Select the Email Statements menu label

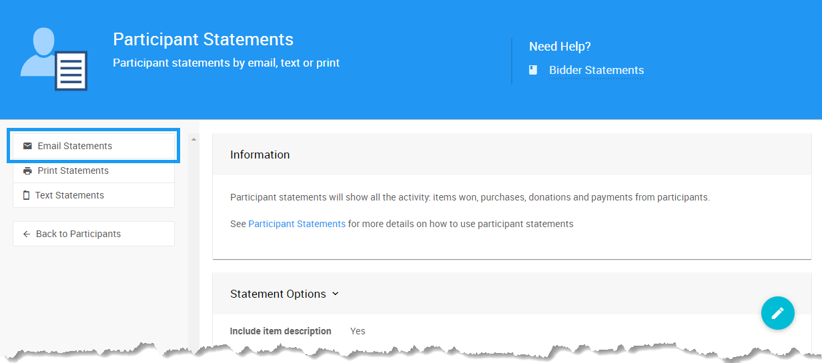[75, 146]
